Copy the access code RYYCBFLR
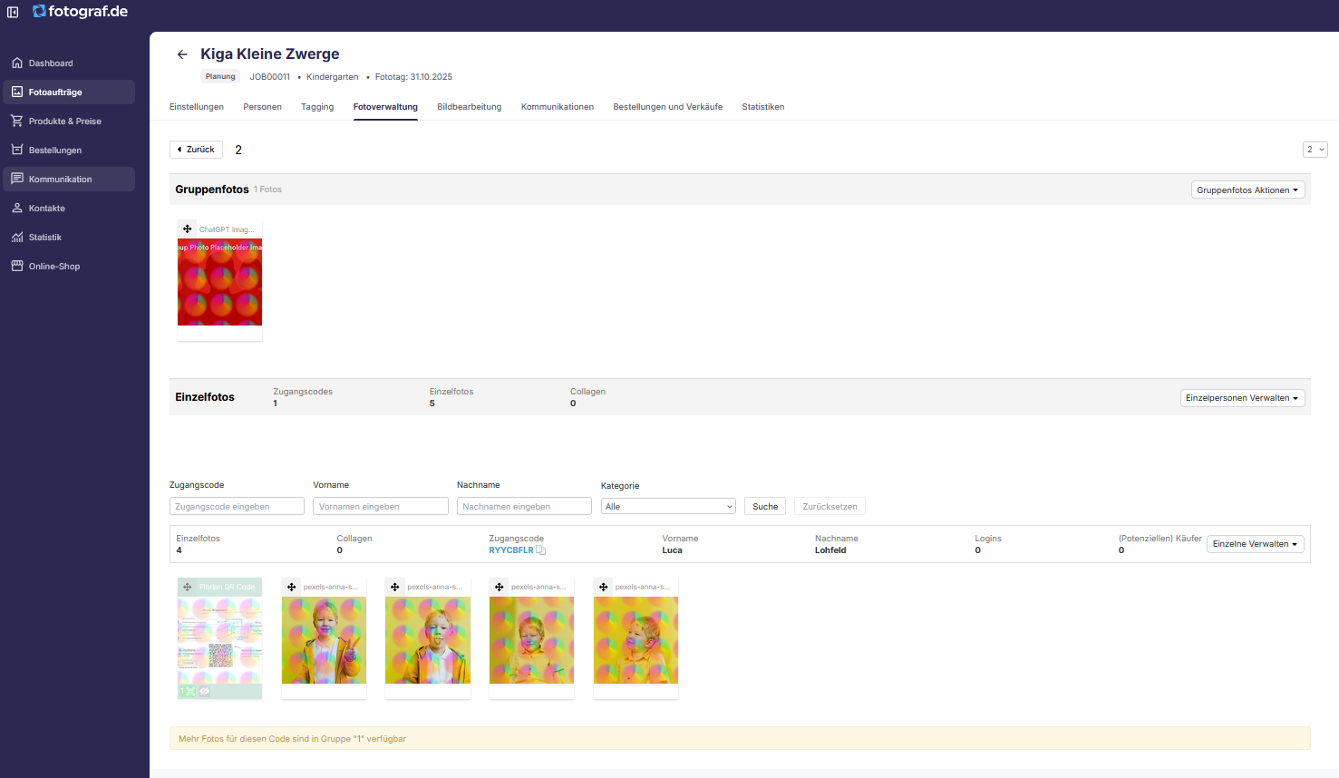This screenshot has width=1339, height=778. click(541, 550)
